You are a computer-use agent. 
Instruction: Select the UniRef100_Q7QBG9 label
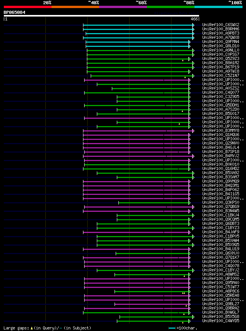[x=221, y=207]
